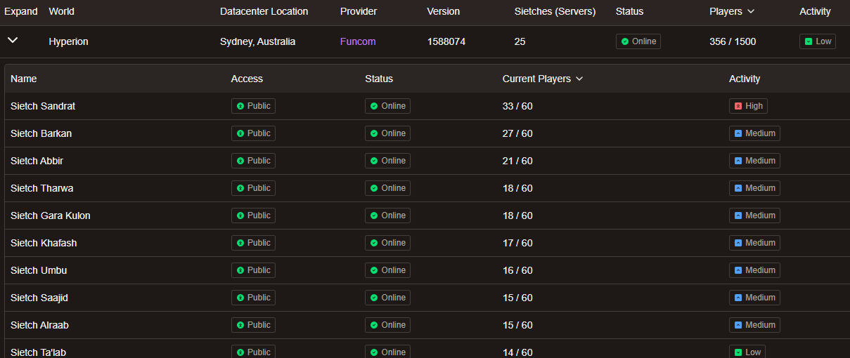
Task: Click Online checkmark icon for Sietch Gara Kulon
Action: 374,216
